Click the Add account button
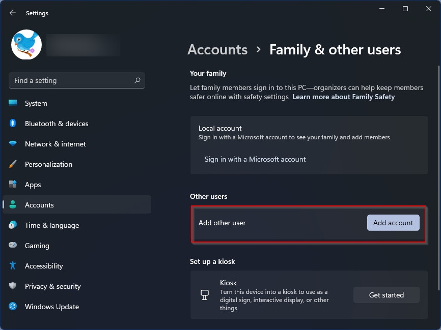The height and width of the screenshot is (330, 441). tap(393, 223)
